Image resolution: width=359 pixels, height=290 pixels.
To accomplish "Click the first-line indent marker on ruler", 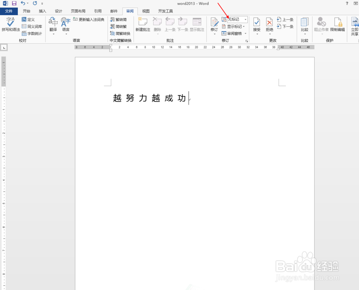I will click(x=111, y=46).
